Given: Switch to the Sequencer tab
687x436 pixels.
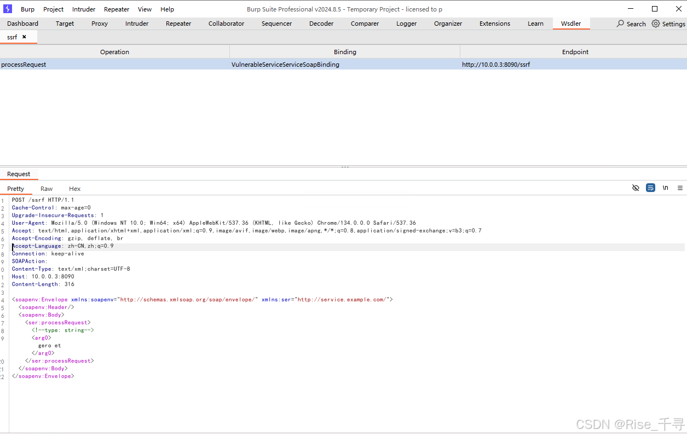Looking at the screenshot, I should (276, 24).
